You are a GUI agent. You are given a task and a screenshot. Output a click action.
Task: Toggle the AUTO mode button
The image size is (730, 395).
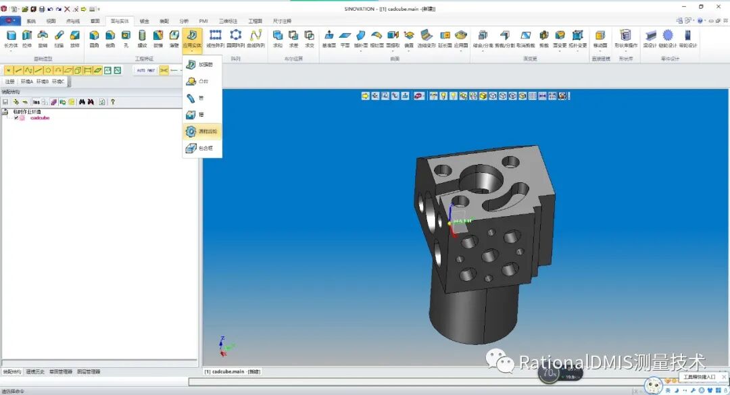coord(142,70)
